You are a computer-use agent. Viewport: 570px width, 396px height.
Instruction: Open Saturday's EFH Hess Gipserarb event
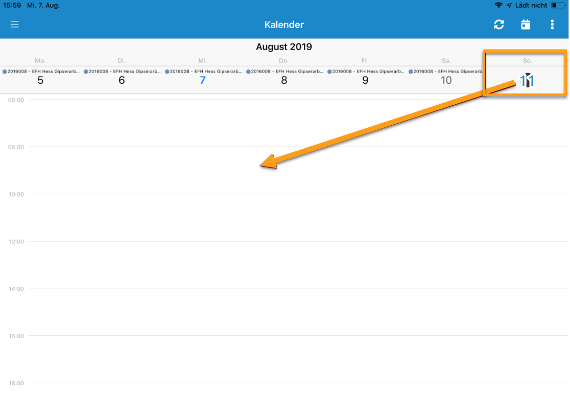point(446,71)
